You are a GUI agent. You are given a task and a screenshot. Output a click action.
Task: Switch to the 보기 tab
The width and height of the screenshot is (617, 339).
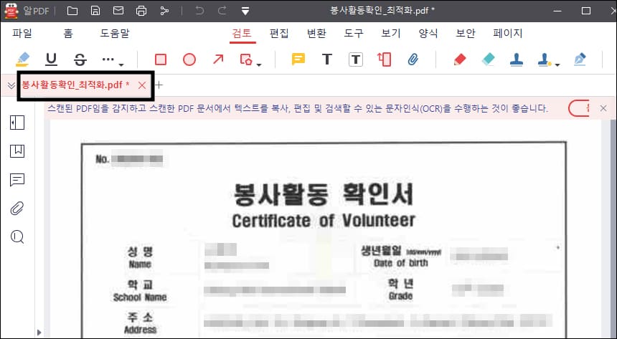pos(391,34)
